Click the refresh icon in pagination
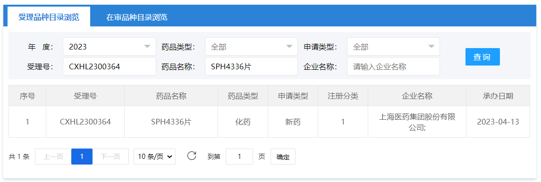Image resolution: width=541 pixels, height=182 pixels. click(x=192, y=156)
